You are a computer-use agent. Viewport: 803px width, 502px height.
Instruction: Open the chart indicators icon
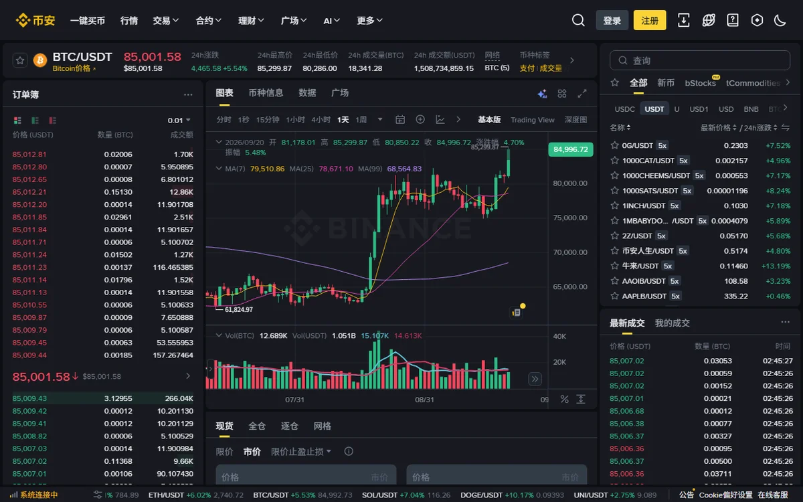click(440, 120)
